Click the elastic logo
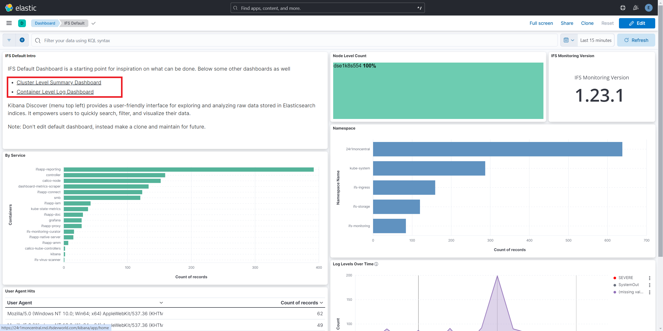Viewport: 663px width, 331px height. pyautogui.click(x=21, y=7)
